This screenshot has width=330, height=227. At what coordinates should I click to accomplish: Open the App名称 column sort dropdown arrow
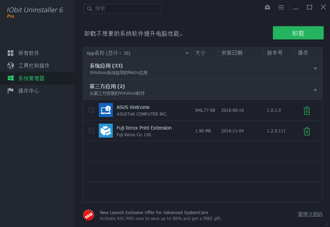(x=187, y=53)
